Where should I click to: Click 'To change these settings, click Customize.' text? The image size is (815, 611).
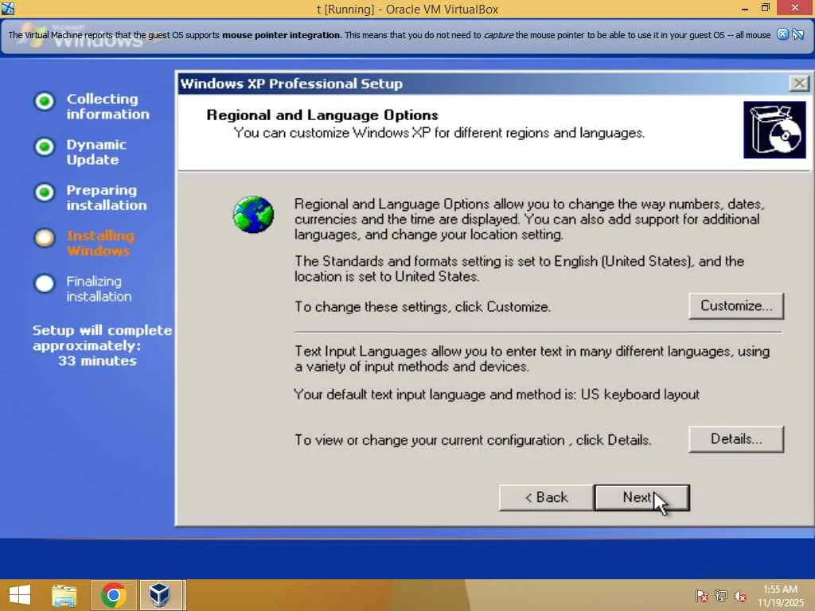click(x=423, y=306)
